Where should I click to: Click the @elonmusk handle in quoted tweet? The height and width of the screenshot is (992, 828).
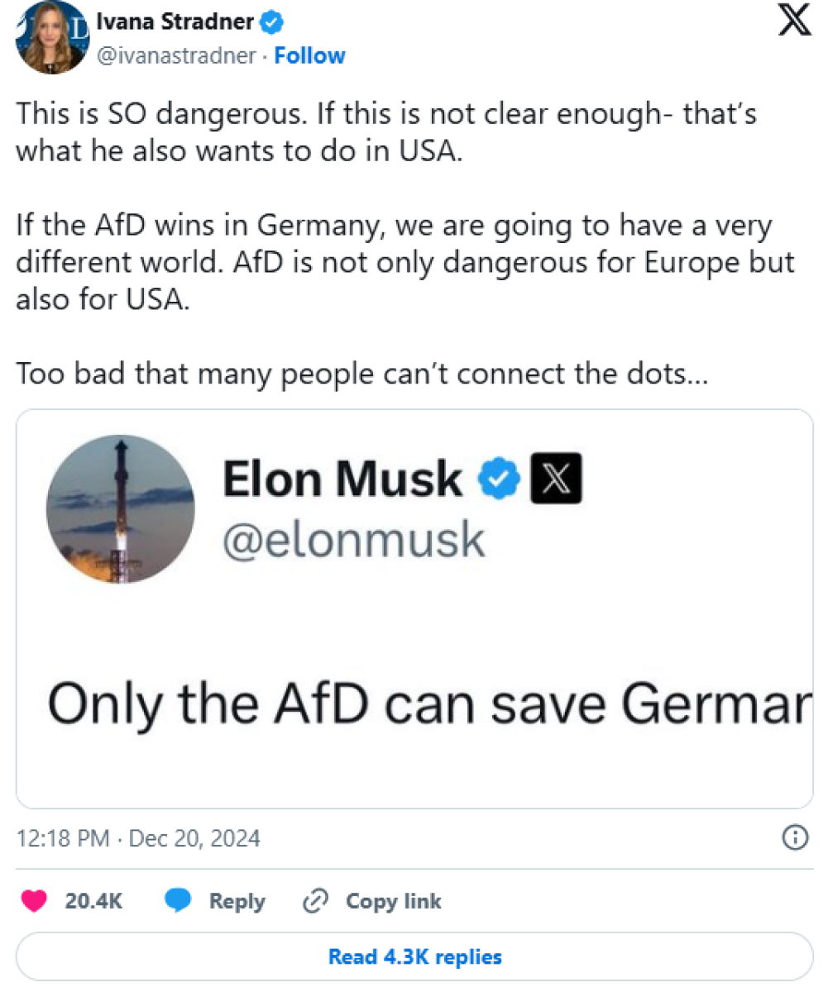point(352,540)
